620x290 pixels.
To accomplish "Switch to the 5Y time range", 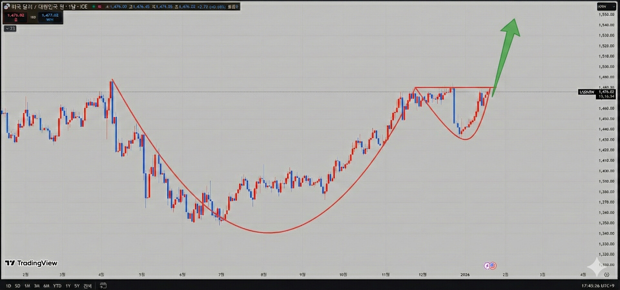I will click(77, 286).
